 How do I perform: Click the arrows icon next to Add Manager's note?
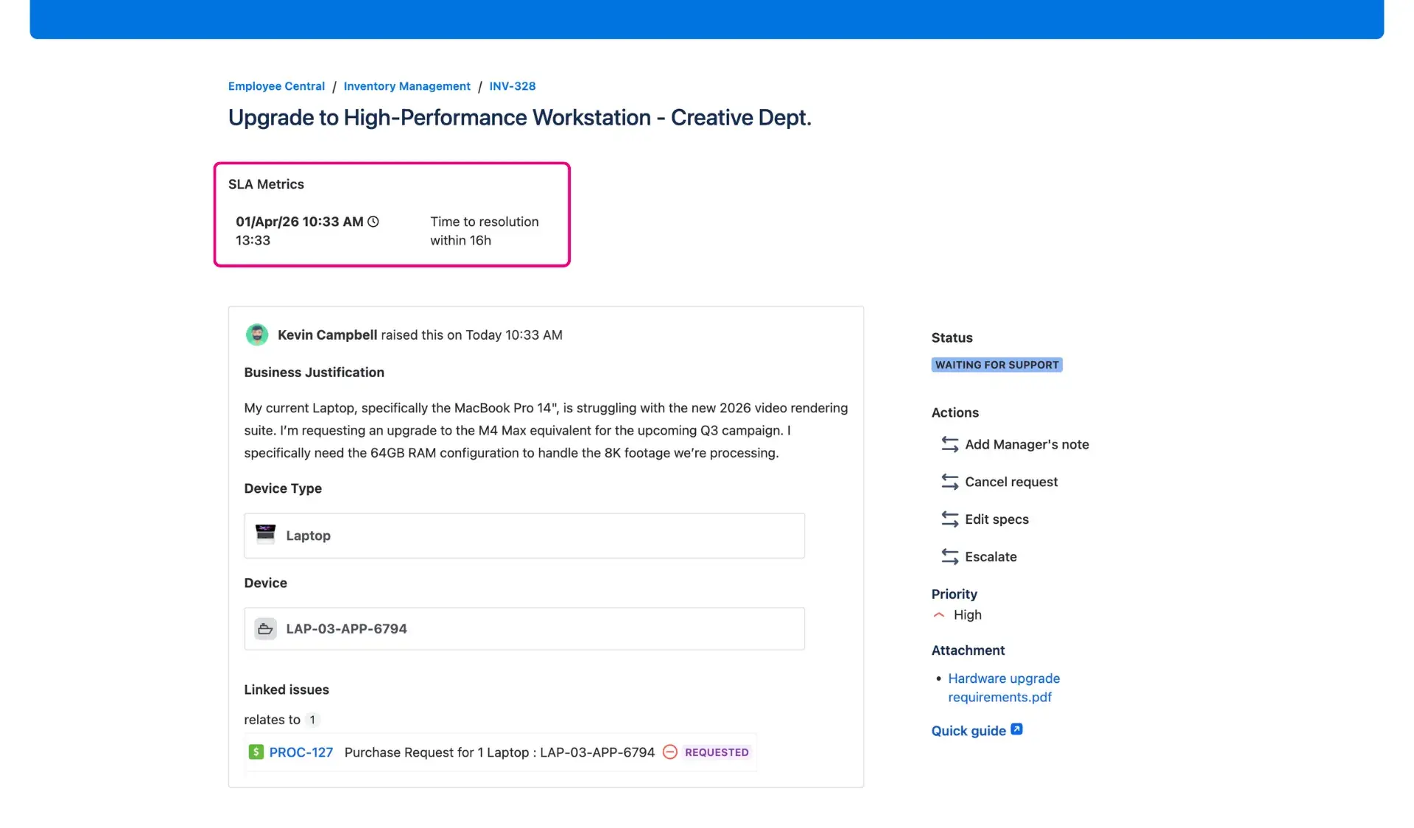point(949,444)
